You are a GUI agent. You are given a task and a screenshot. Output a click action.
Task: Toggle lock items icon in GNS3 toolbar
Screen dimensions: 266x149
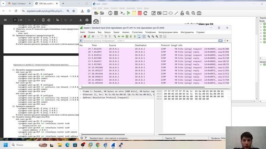(x=182, y=13)
